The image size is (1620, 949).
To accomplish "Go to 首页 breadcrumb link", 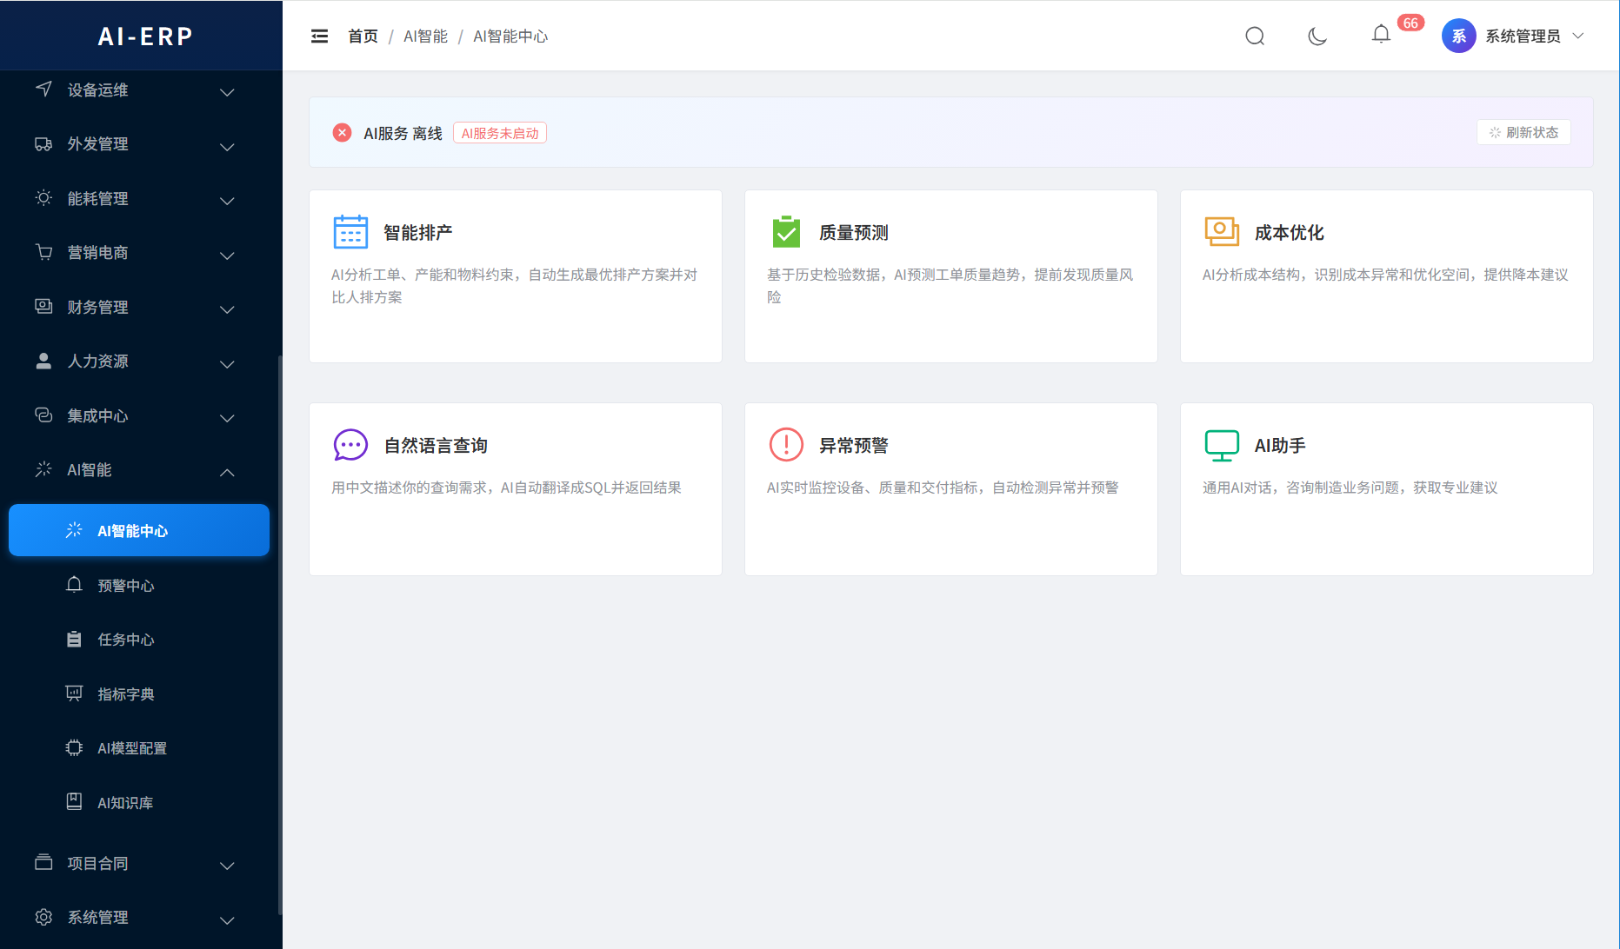I will (x=363, y=36).
